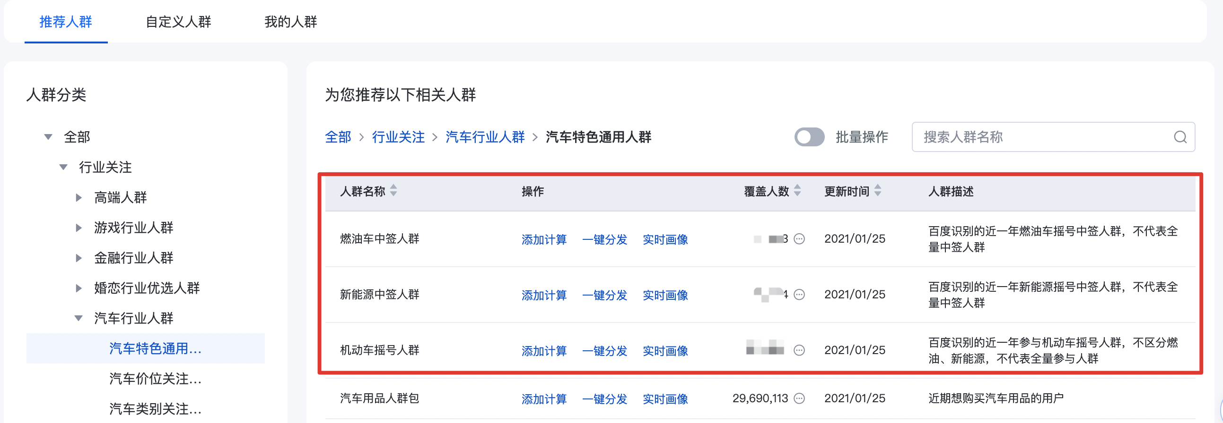This screenshot has height=423, width=1223.
Task: Collapse the 汽车行业人群 tree node
Action: [79, 318]
